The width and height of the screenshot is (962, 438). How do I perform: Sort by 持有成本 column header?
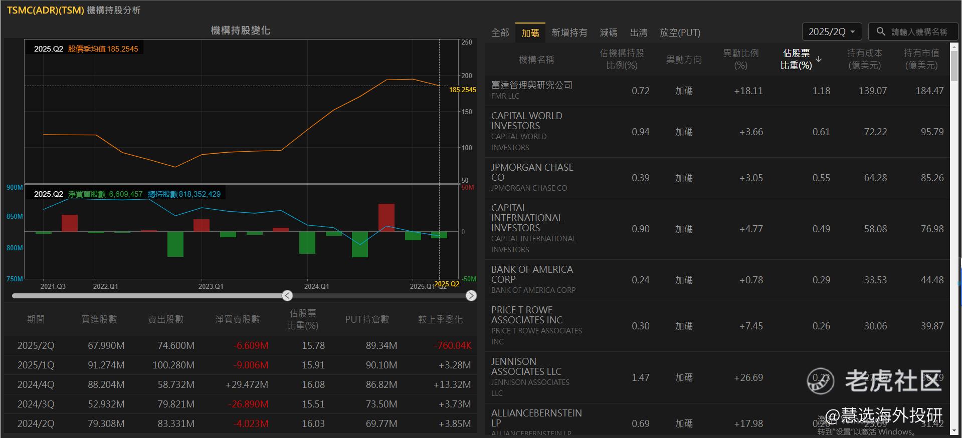[864, 59]
